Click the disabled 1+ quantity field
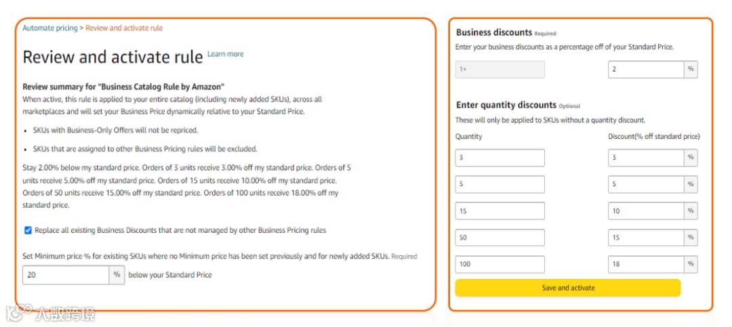This screenshot has height=327, width=732. [x=500, y=70]
